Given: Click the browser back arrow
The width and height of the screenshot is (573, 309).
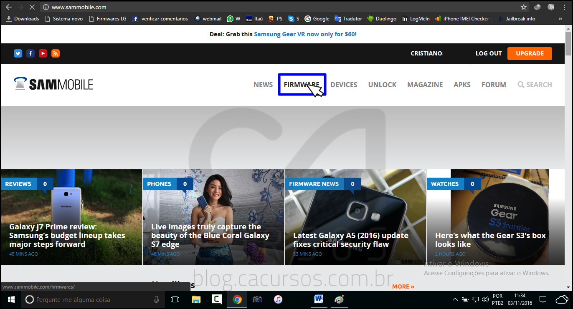Looking at the screenshot, I should (8, 7).
